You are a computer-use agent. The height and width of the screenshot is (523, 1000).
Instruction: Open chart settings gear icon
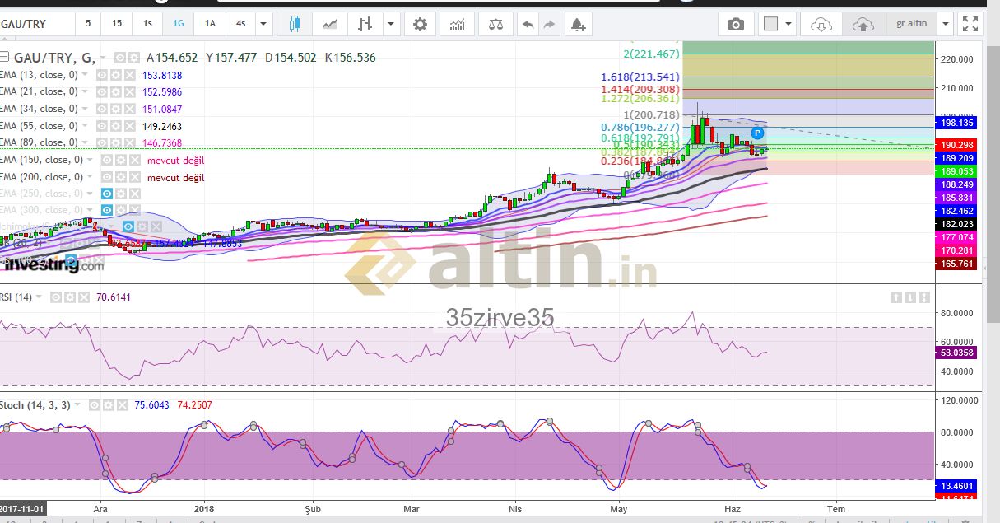click(x=420, y=24)
